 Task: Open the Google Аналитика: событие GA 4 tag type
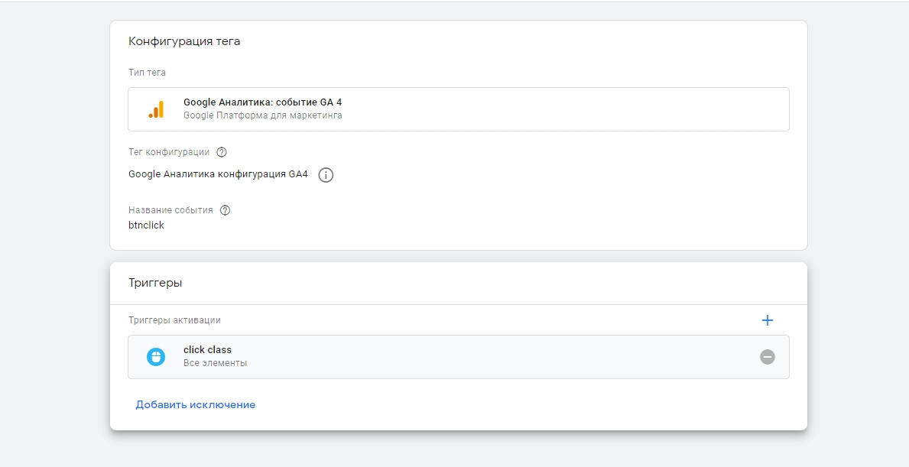459,109
